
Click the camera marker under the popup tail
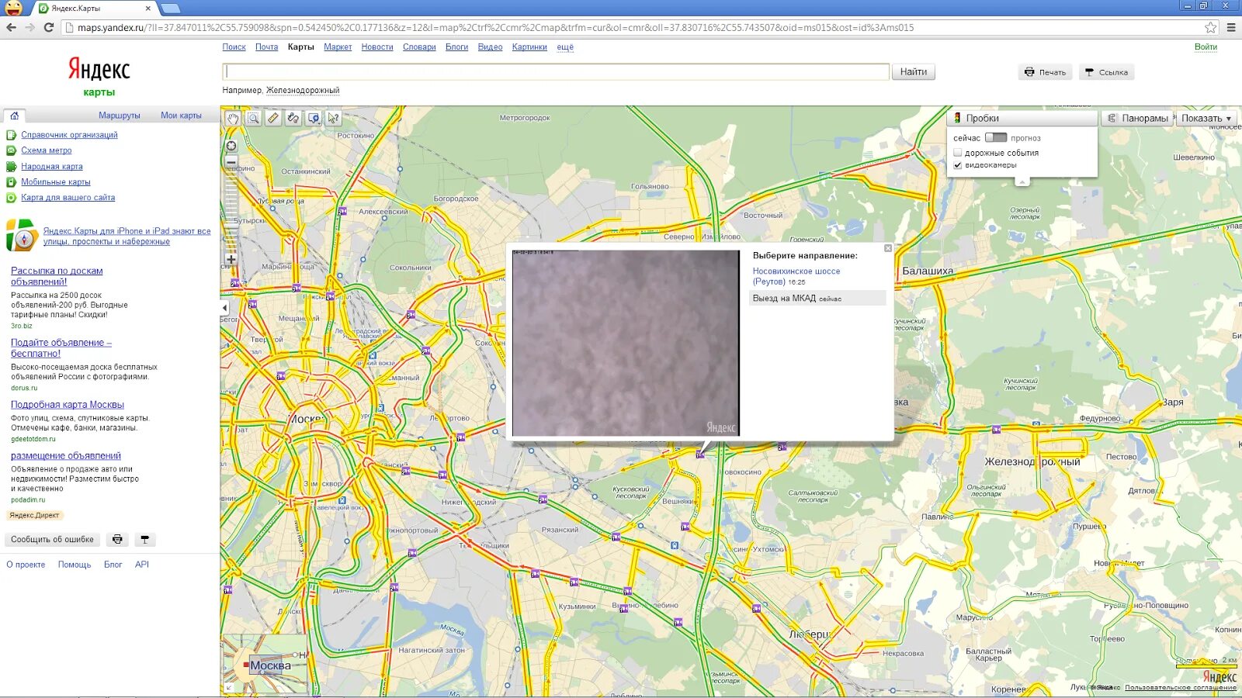[700, 454]
